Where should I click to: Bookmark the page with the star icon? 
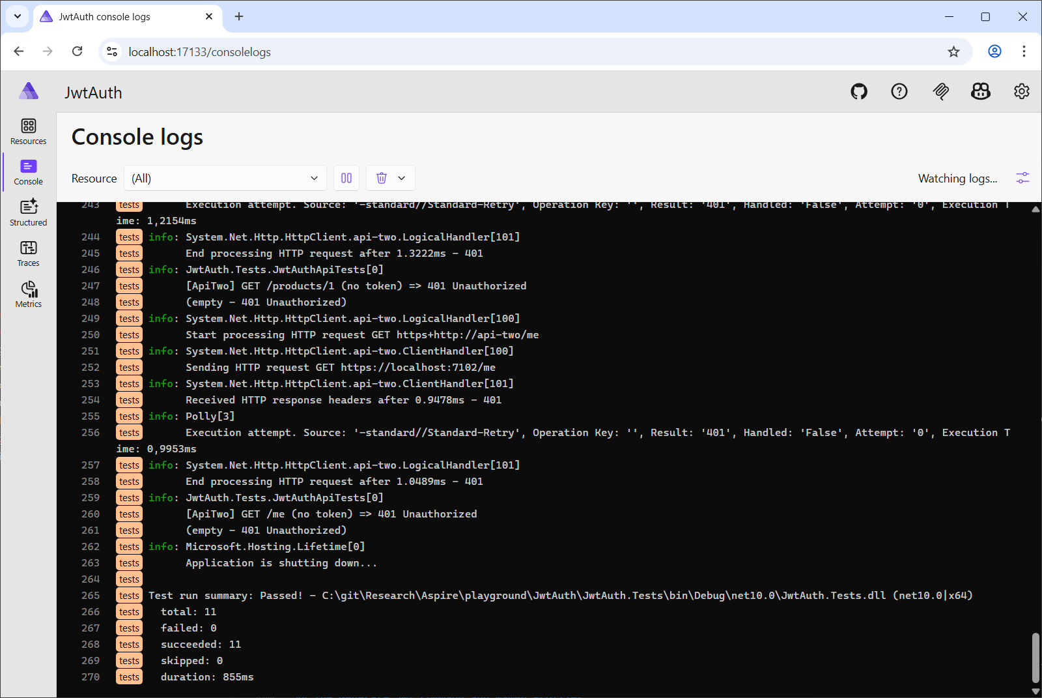(953, 51)
